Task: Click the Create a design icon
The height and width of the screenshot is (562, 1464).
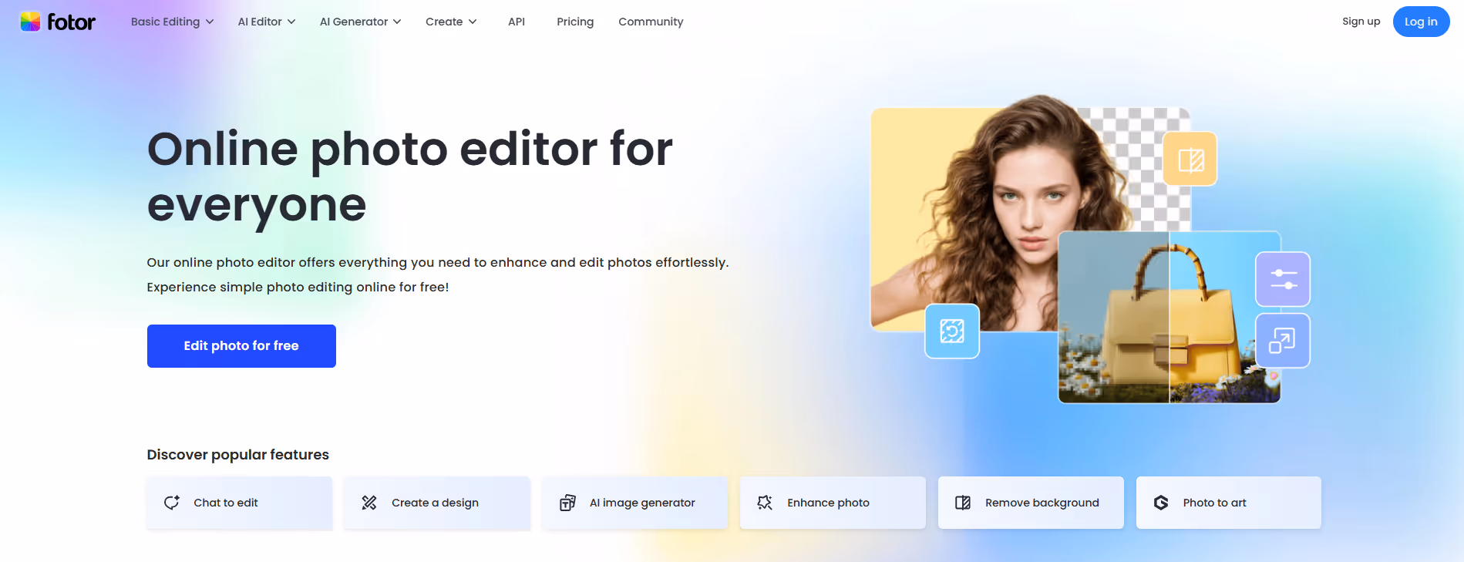Action: (x=369, y=503)
